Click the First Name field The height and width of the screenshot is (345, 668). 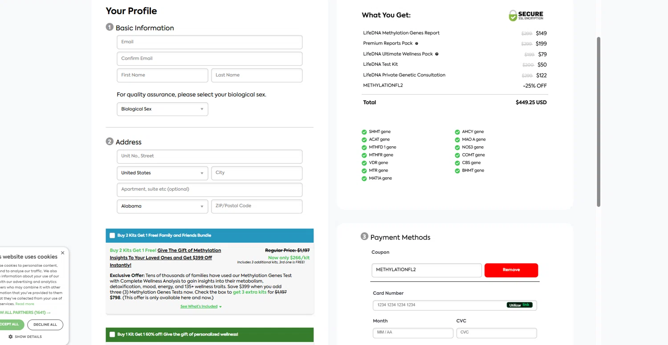tap(163, 75)
